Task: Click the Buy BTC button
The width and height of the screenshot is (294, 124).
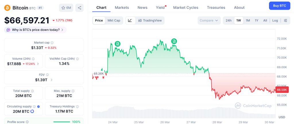Action: tap(279, 6)
